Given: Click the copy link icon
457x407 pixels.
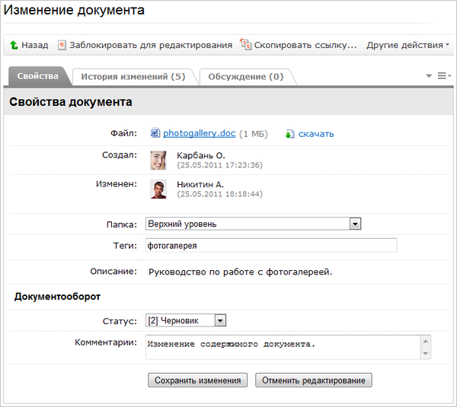Looking at the screenshot, I should coord(245,45).
